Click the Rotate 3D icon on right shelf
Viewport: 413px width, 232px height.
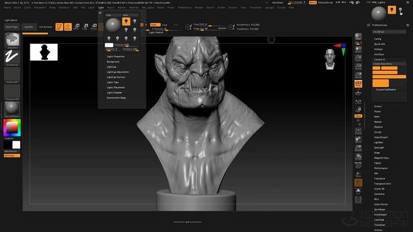click(358, 157)
